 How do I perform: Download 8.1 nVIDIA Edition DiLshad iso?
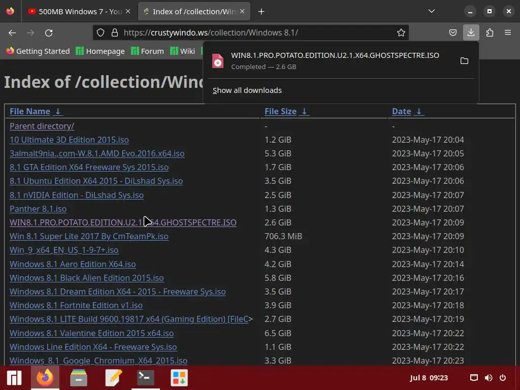[77, 195]
